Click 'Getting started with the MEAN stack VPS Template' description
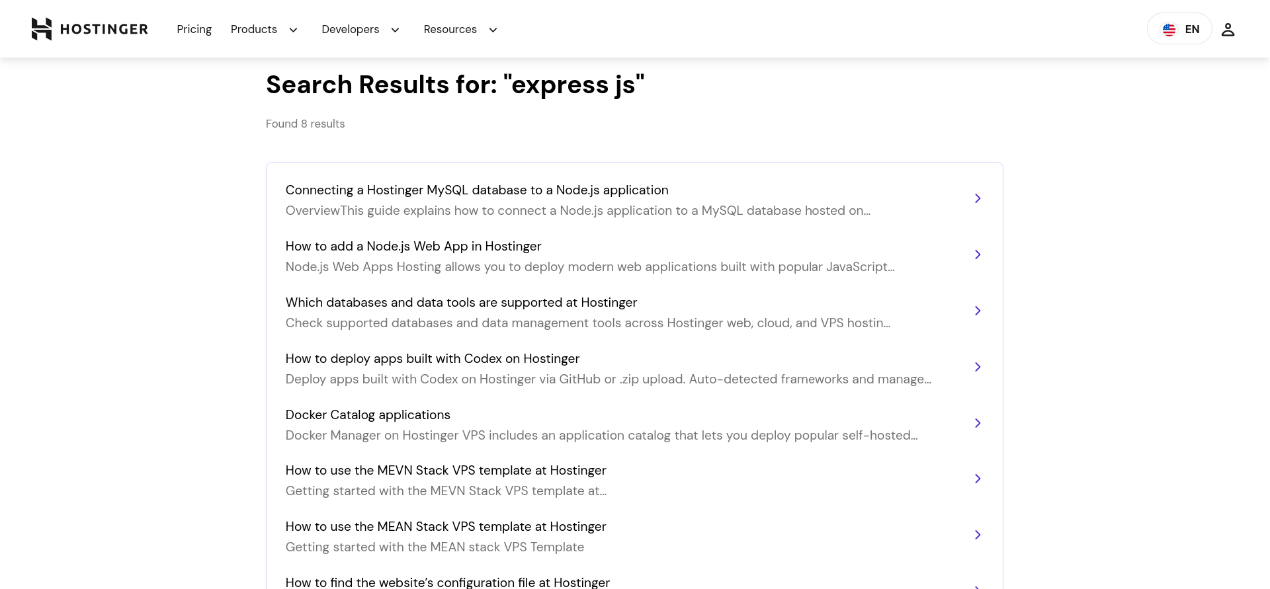The image size is (1270, 589). coord(435,547)
